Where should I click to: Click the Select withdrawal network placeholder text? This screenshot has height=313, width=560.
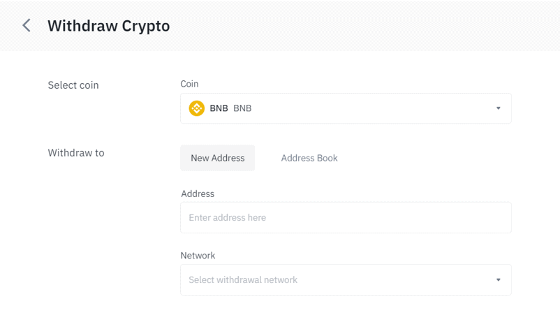243,279
